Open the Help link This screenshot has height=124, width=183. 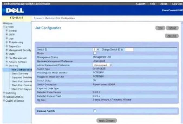click(152, 4)
